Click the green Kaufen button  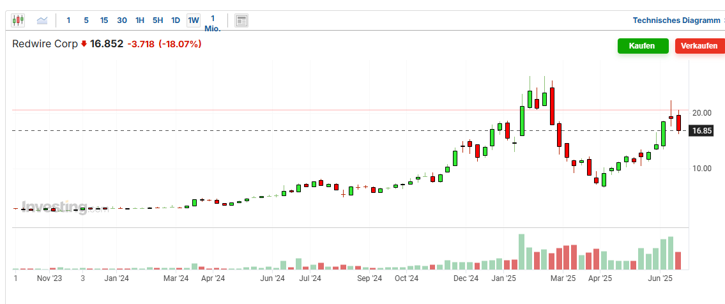(643, 46)
